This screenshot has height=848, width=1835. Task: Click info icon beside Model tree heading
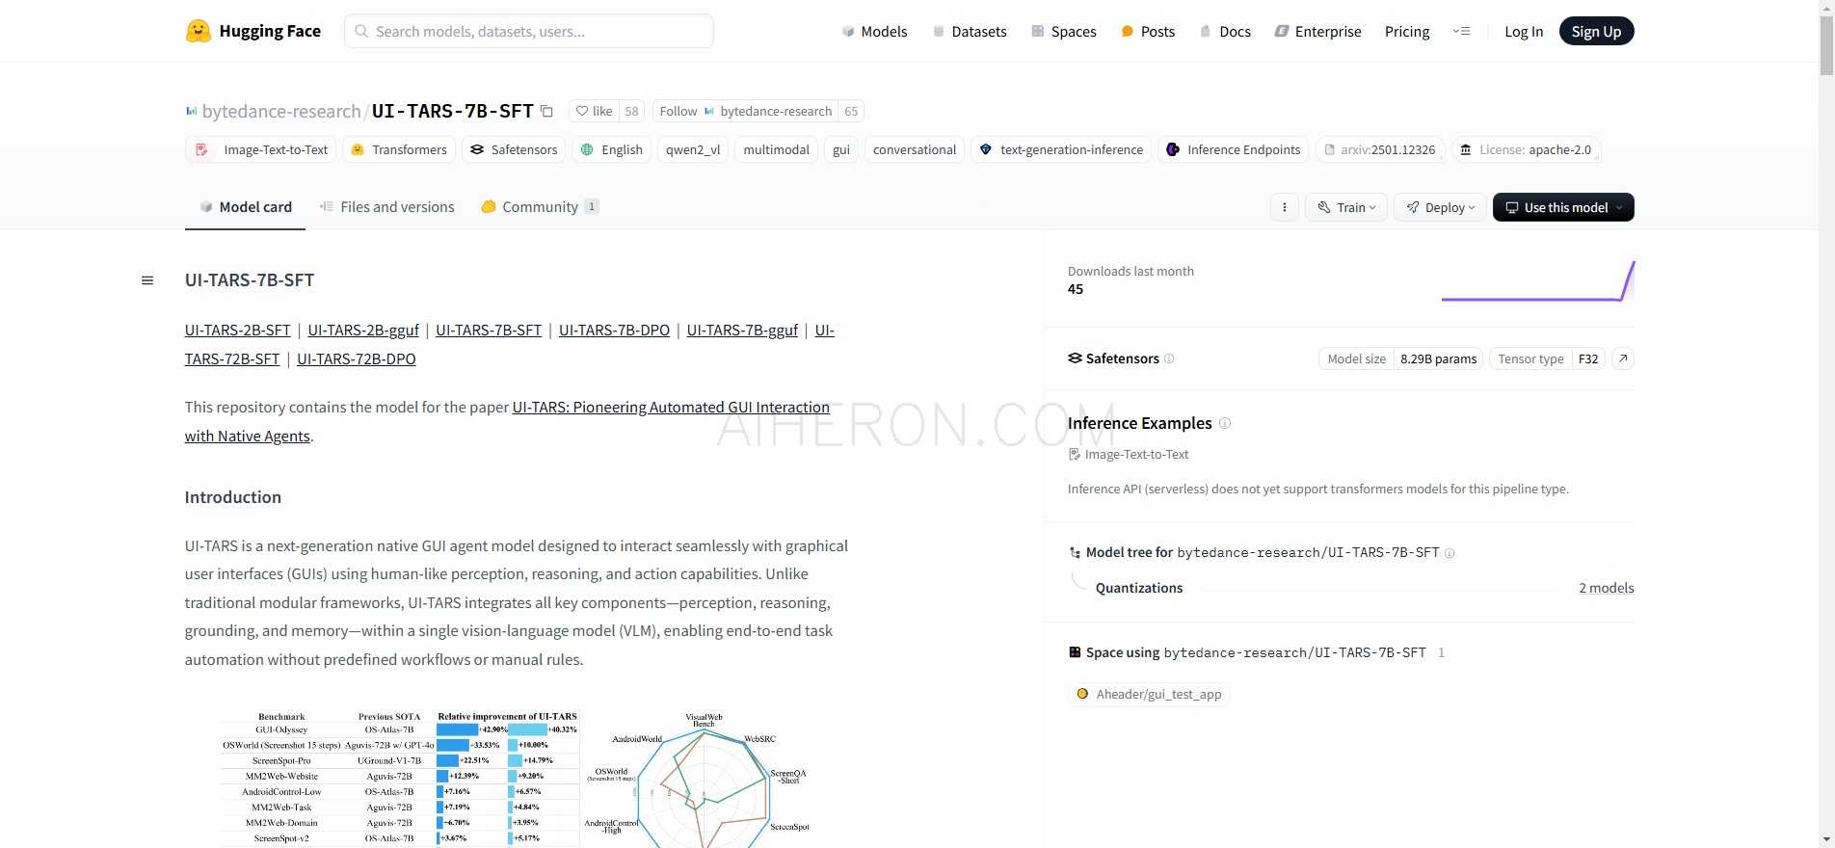1449,553
